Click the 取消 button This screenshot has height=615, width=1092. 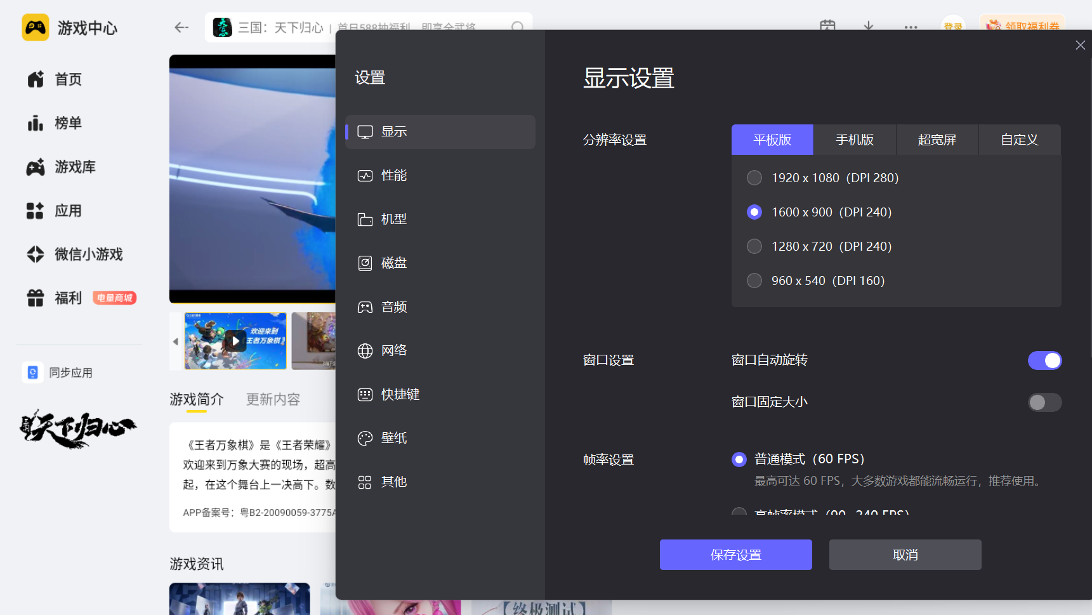click(905, 555)
